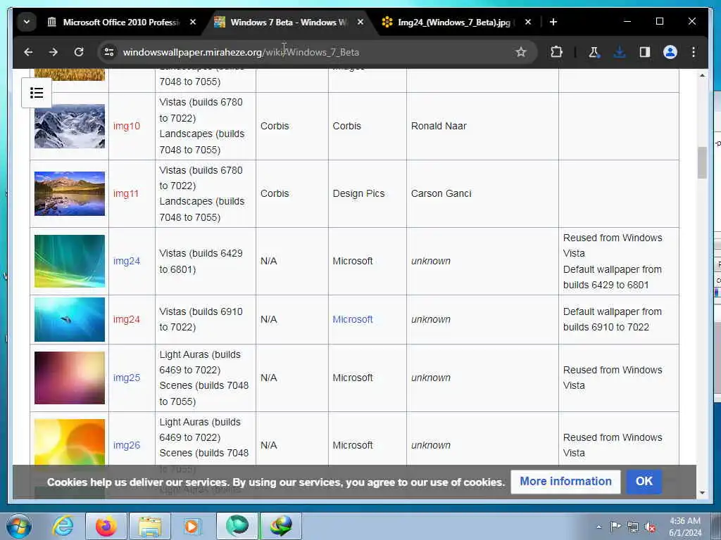Go forward in browser history
The image size is (721, 540).
pyautogui.click(x=54, y=52)
